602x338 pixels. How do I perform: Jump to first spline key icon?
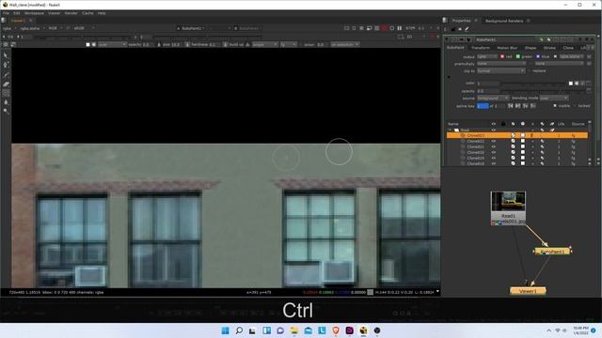pyautogui.click(x=510, y=106)
